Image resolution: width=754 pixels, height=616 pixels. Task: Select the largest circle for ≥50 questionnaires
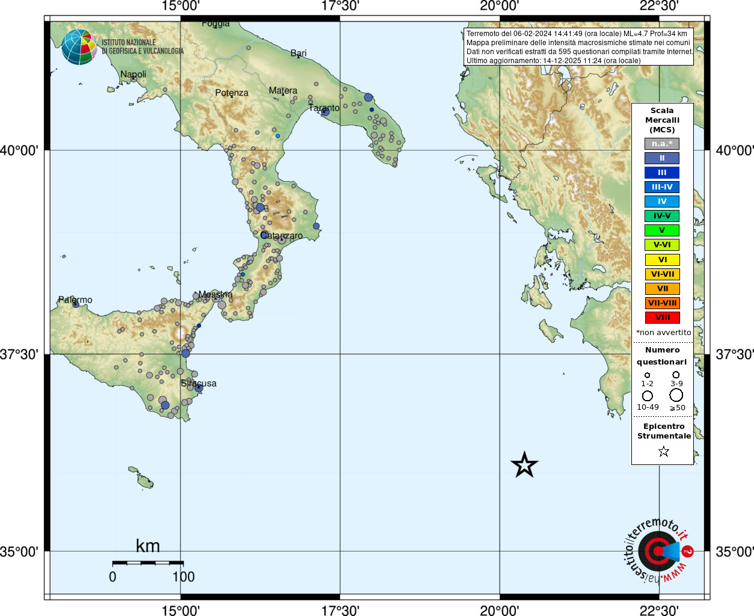click(676, 395)
